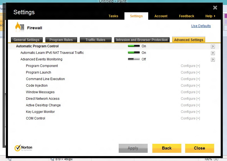This screenshot has width=227, height=161.
Task: Close the Settings window with X
Action: click(x=215, y=8)
